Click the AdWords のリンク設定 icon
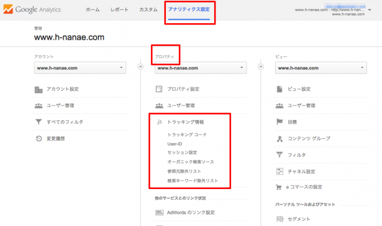Image resolution: width=382 pixels, height=226 pixels. [159, 213]
